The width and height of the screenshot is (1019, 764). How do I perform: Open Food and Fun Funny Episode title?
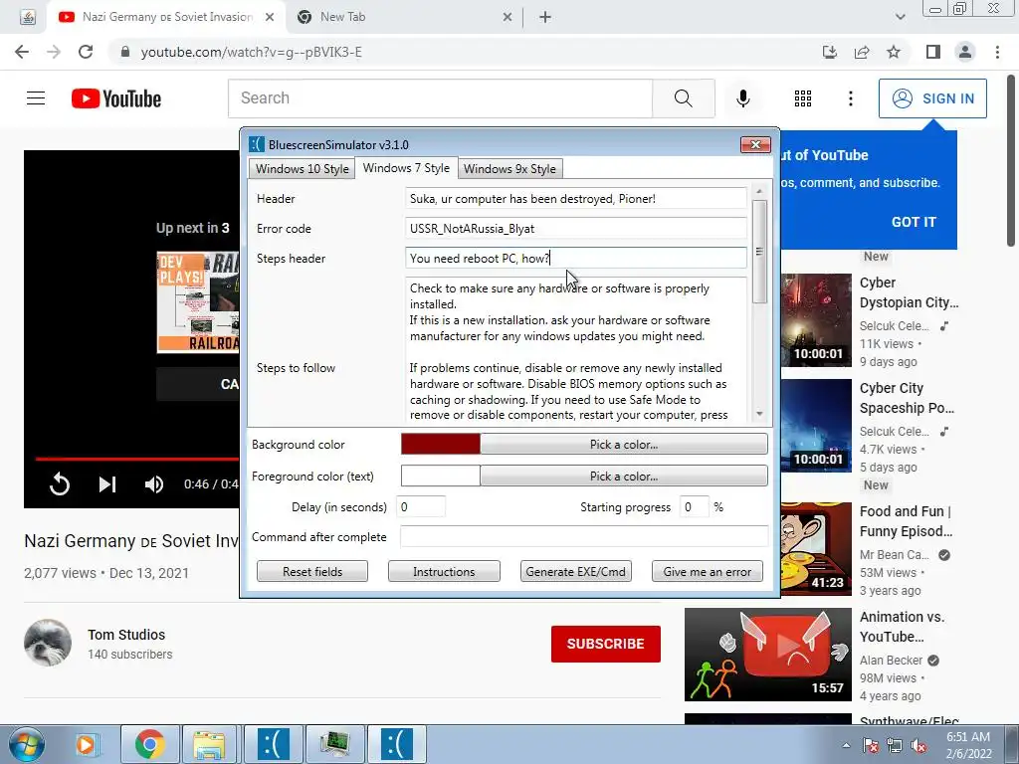point(906,521)
